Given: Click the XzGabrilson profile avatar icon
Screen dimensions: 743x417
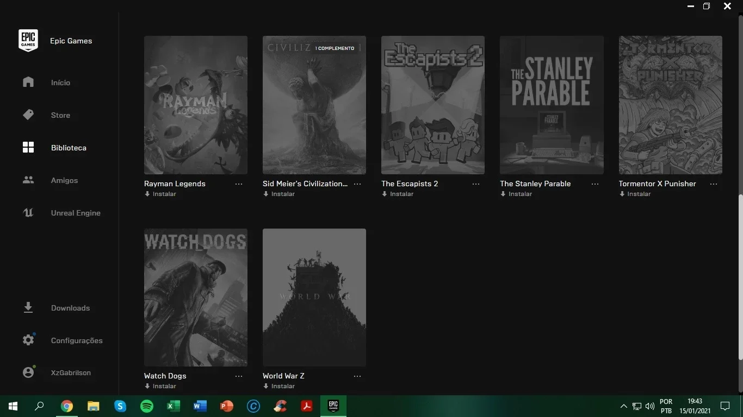Looking at the screenshot, I should click(28, 372).
